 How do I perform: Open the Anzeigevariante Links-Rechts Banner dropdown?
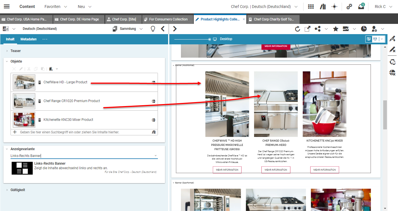pyautogui.click(x=155, y=156)
